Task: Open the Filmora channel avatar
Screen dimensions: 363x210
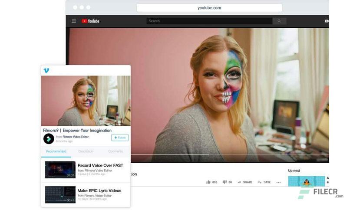Action: tap(49, 139)
